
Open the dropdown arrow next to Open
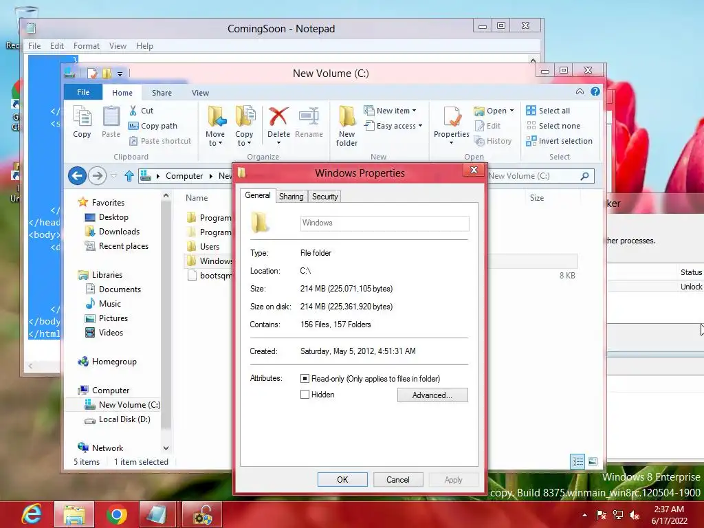[x=511, y=111]
